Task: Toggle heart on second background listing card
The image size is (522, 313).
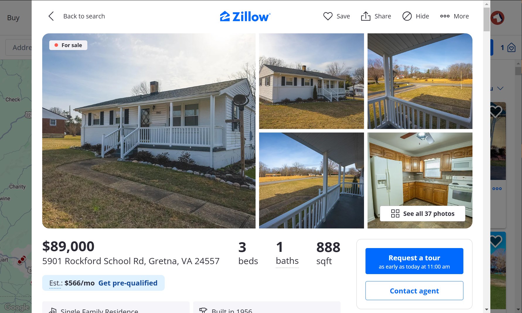Action: [496, 241]
